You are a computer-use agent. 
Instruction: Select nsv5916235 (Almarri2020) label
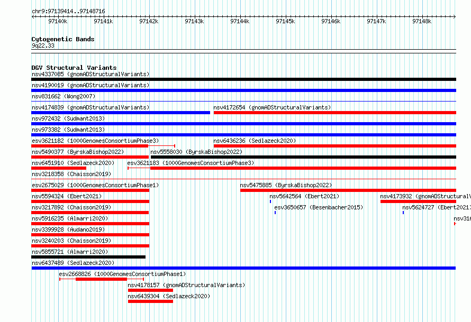[70, 218]
